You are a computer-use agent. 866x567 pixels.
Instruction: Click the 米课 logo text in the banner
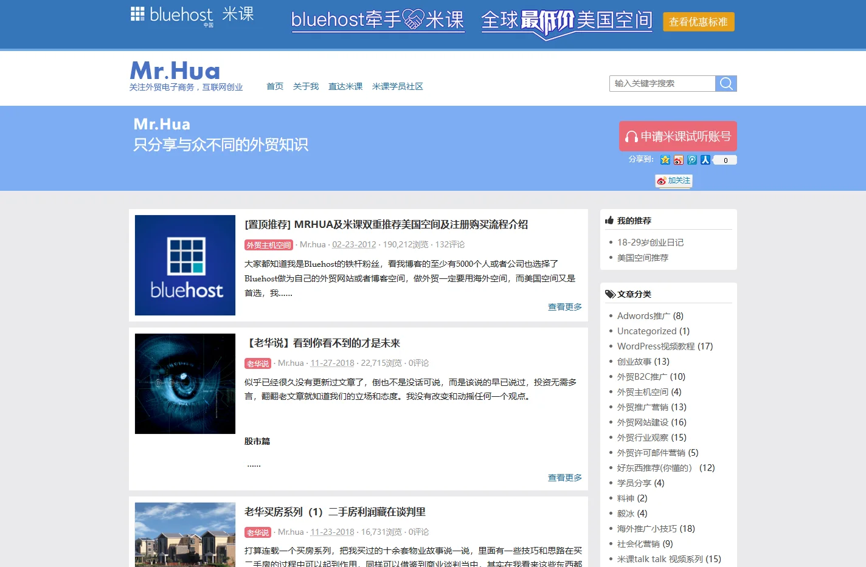click(238, 14)
